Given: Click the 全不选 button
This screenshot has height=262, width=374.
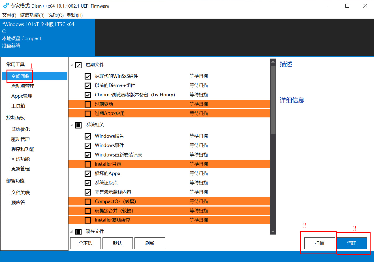Looking at the screenshot, I should coord(85,243).
